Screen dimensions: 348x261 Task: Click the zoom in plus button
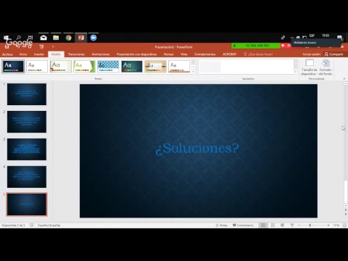click(328, 225)
